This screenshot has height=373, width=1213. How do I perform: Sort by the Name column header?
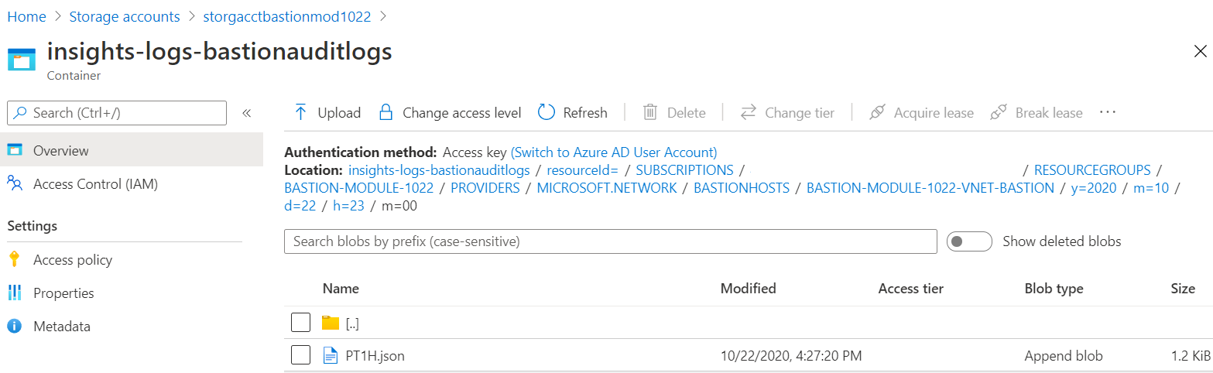[341, 289]
